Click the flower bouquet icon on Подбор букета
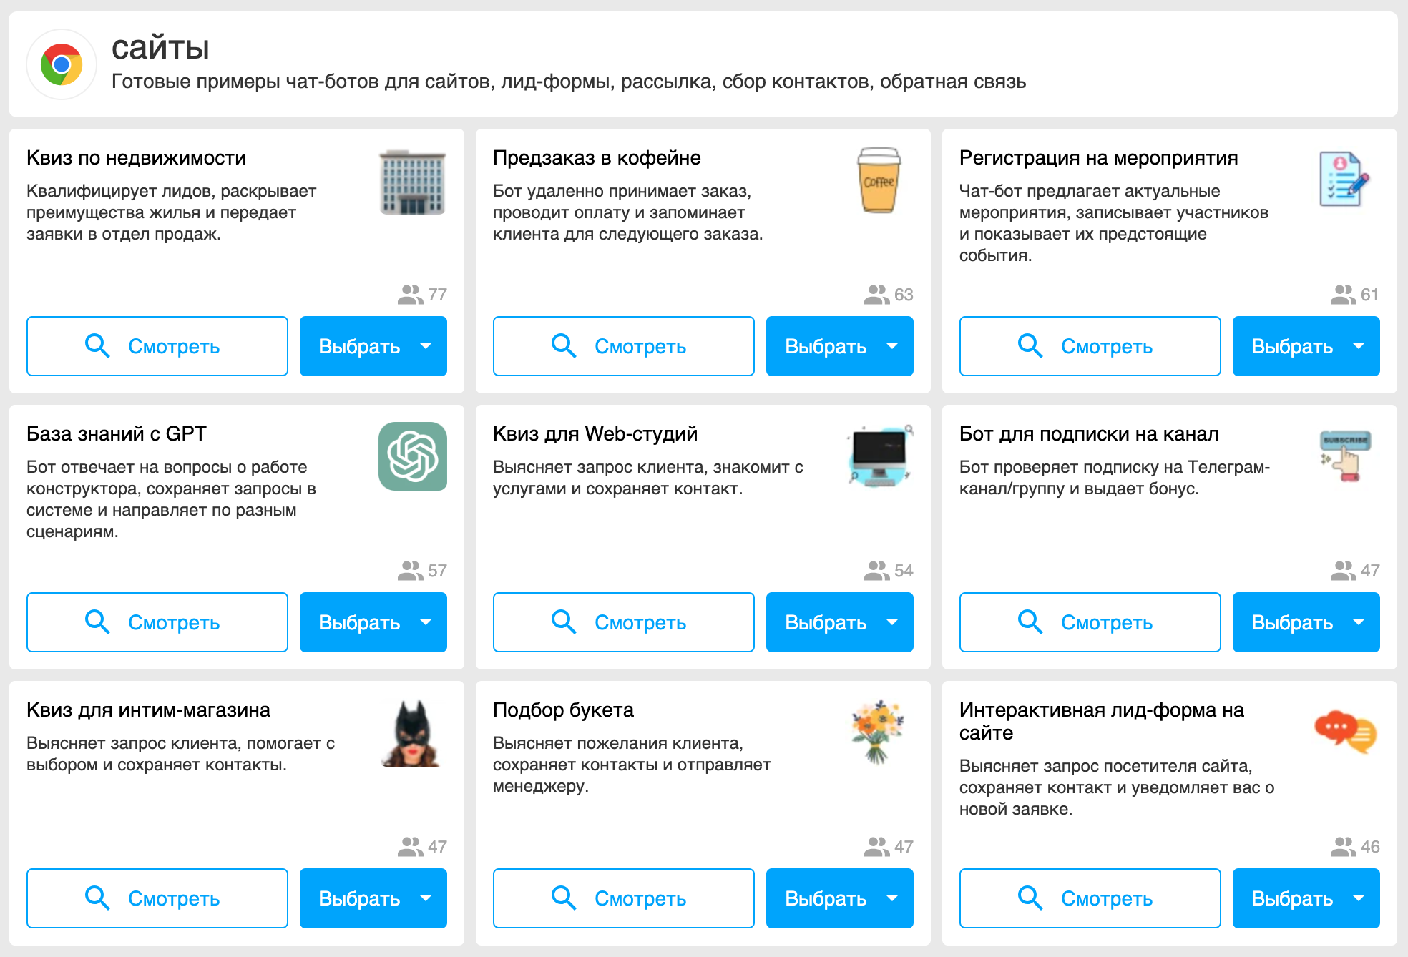Image resolution: width=1408 pixels, height=957 pixels. [x=879, y=732]
